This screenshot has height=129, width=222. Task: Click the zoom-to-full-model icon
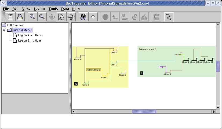(61, 17)
